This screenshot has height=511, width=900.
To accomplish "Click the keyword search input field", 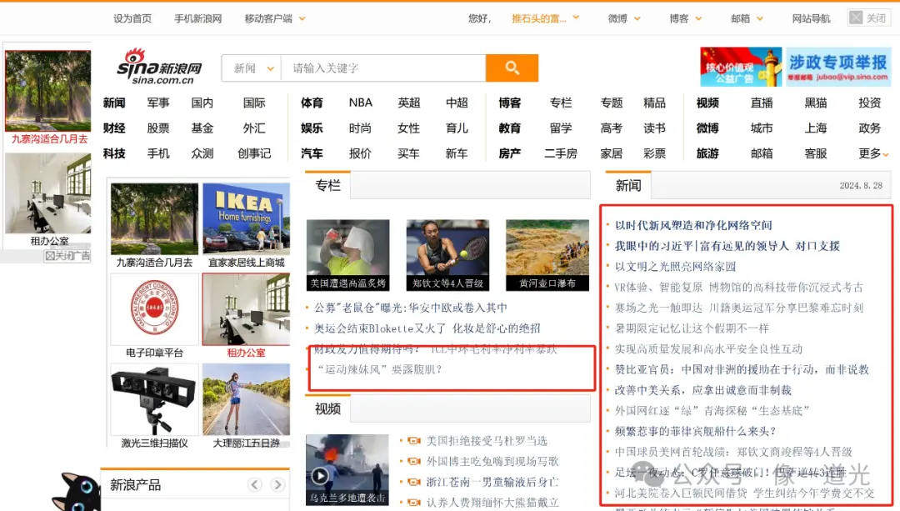I will click(383, 68).
